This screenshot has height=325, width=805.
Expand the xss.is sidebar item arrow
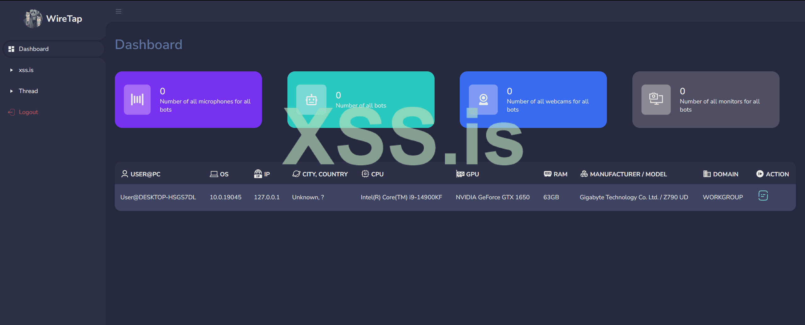[x=11, y=70]
